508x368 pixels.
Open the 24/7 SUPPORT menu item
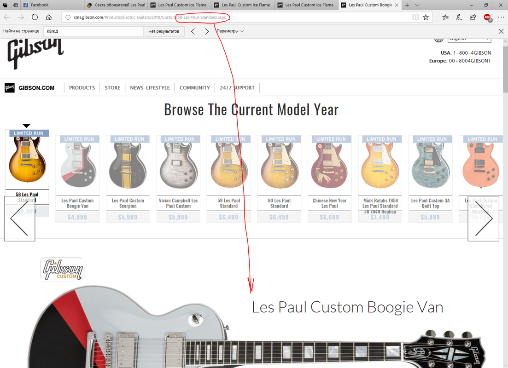click(237, 88)
